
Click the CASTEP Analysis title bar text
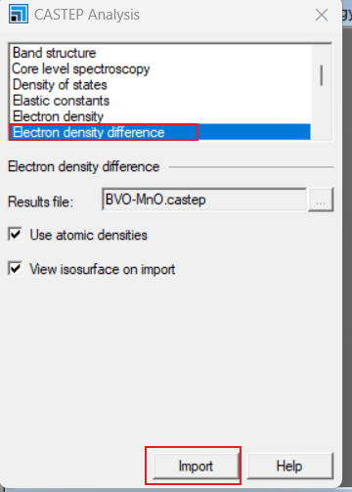pyautogui.click(x=87, y=15)
